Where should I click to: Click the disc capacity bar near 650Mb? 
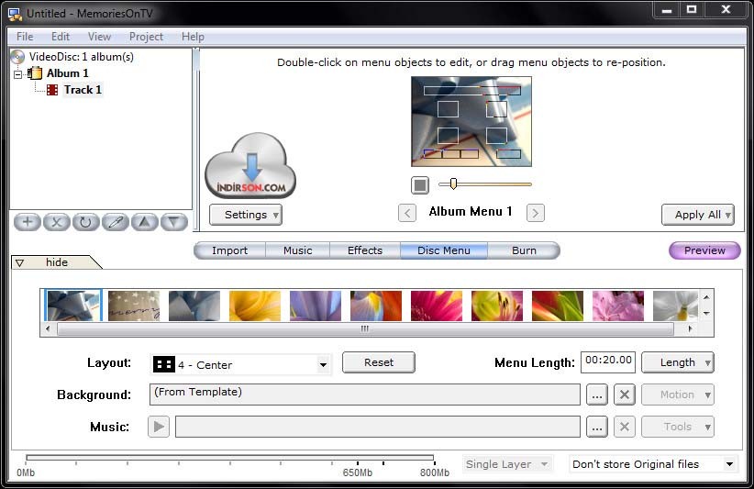[357, 458]
